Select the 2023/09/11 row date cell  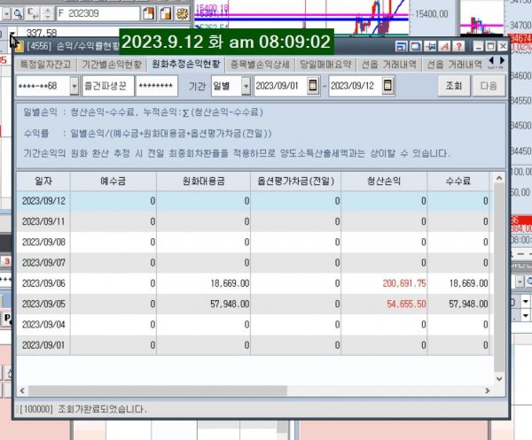43,222
